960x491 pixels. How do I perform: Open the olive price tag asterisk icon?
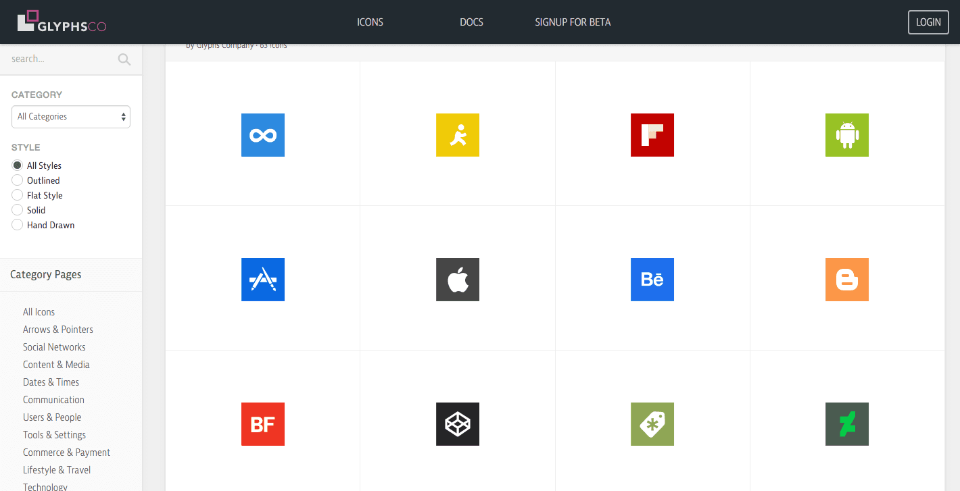coord(652,424)
